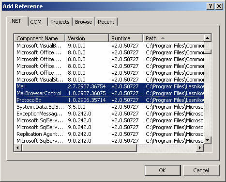
Task: Select the Recent tab
Action: (106, 22)
